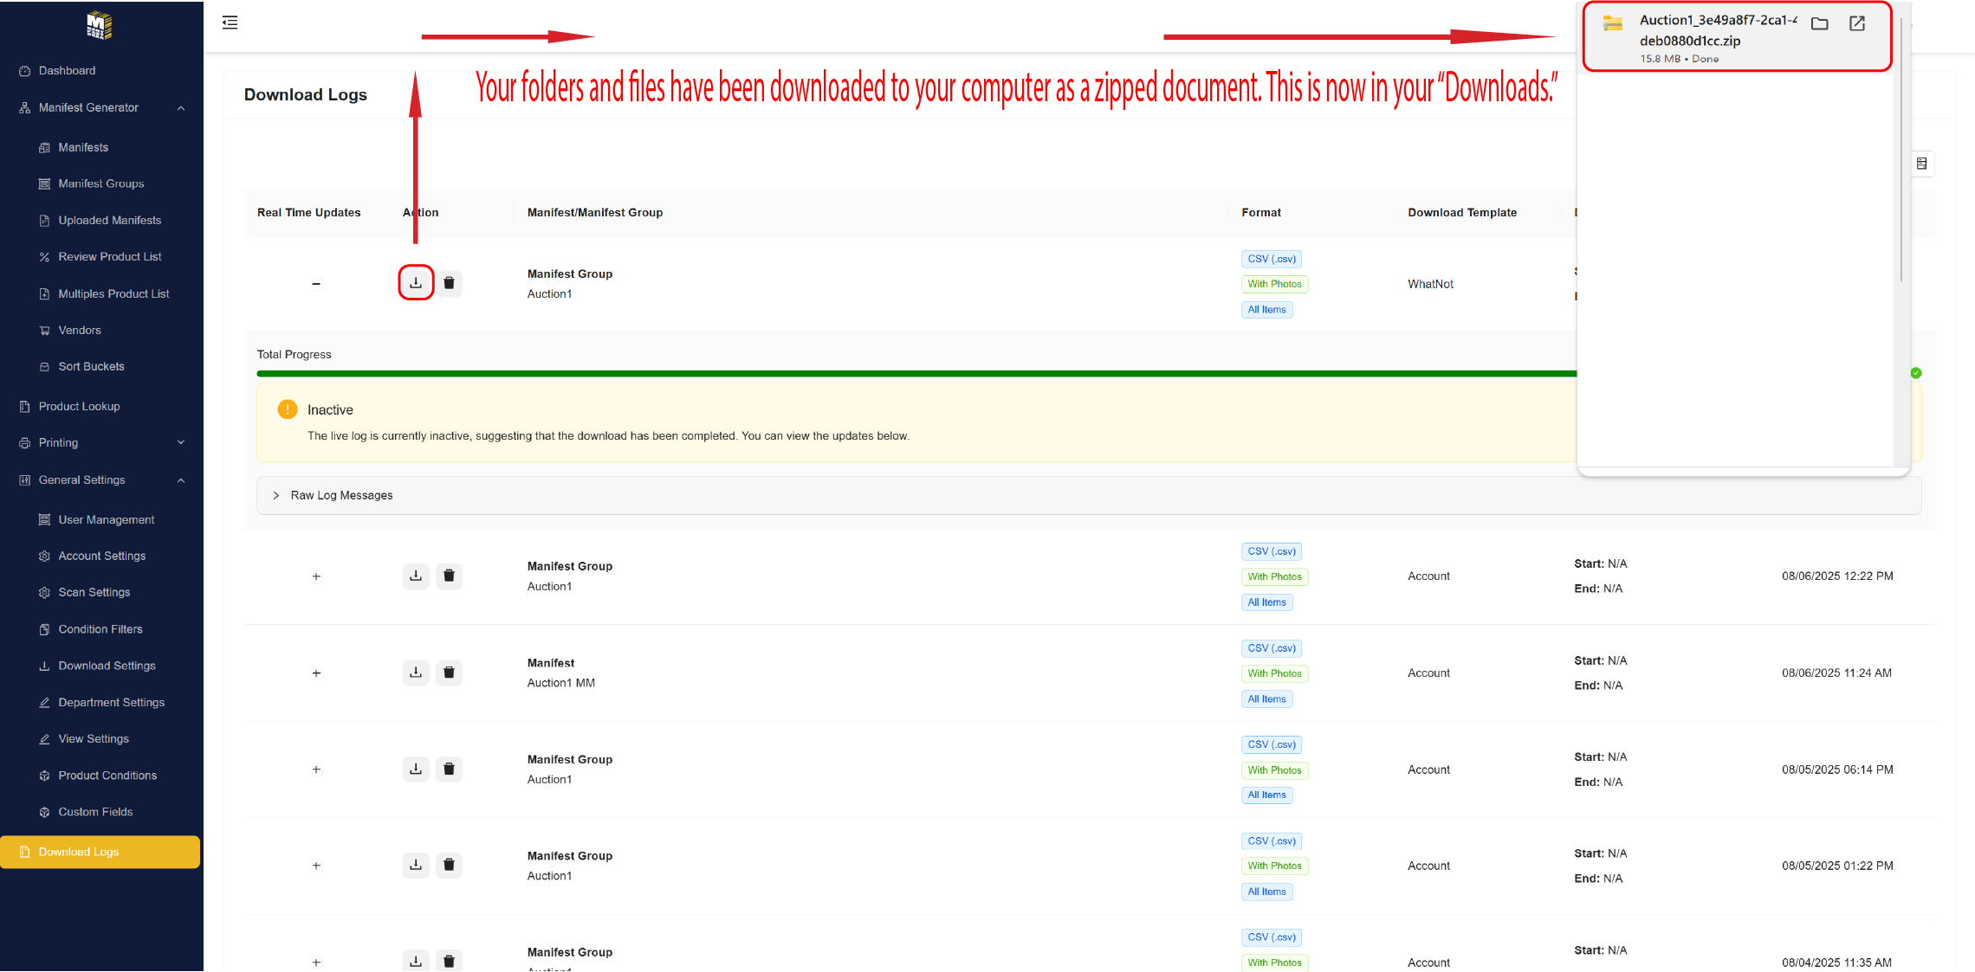Expand real time updates for Auction1 MM row
Viewport: 1975px width, 972px height.
point(316,673)
